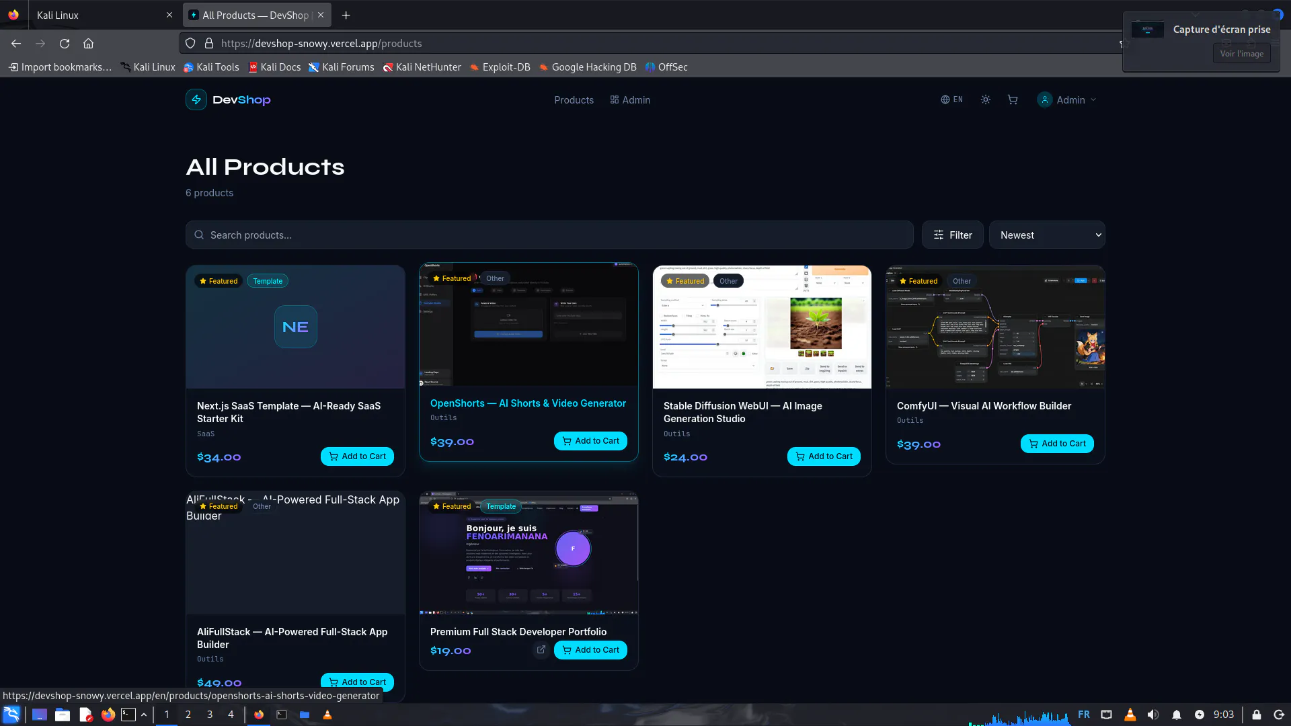
Task: Click the Portfolio product thumbnail
Action: coord(529,553)
